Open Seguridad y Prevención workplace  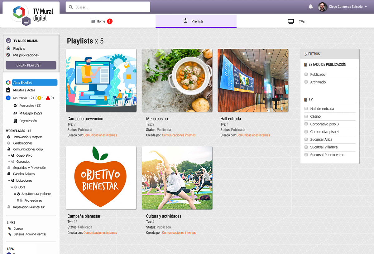[x=30, y=168]
